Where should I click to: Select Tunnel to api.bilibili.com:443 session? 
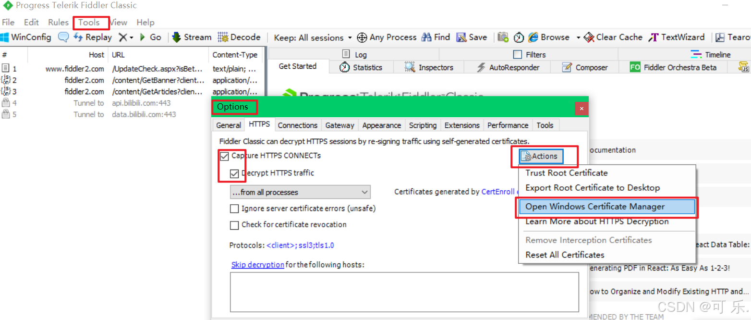132,103
